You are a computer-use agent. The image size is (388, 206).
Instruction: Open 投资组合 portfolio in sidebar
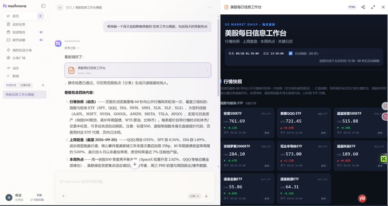pos(24,32)
